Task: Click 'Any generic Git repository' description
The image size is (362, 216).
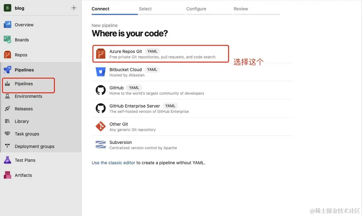Action: click(x=132, y=130)
